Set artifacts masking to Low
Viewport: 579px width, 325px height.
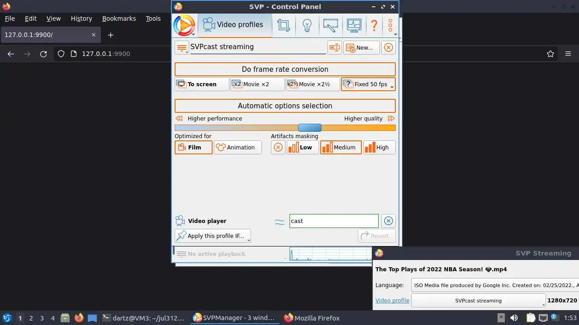(303, 148)
